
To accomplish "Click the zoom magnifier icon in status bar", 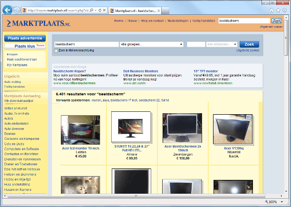I will coord(267,202).
